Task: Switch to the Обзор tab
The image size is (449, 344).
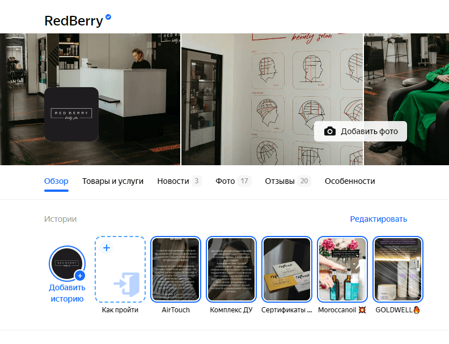Action: pos(56,181)
